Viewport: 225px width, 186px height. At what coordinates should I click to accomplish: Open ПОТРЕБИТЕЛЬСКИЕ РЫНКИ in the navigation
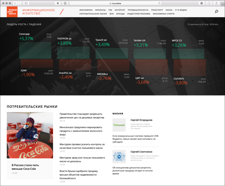[93, 14]
